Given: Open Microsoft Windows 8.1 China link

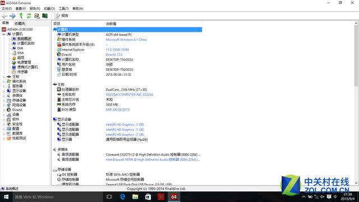Looking at the screenshot, I should (x=126, y=40).
